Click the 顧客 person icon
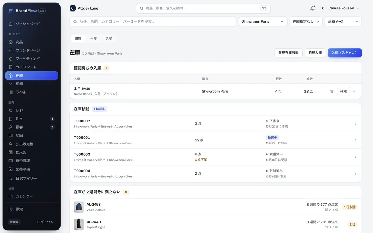Viewport: 373px width, 233px height. (x=10, y=127)
